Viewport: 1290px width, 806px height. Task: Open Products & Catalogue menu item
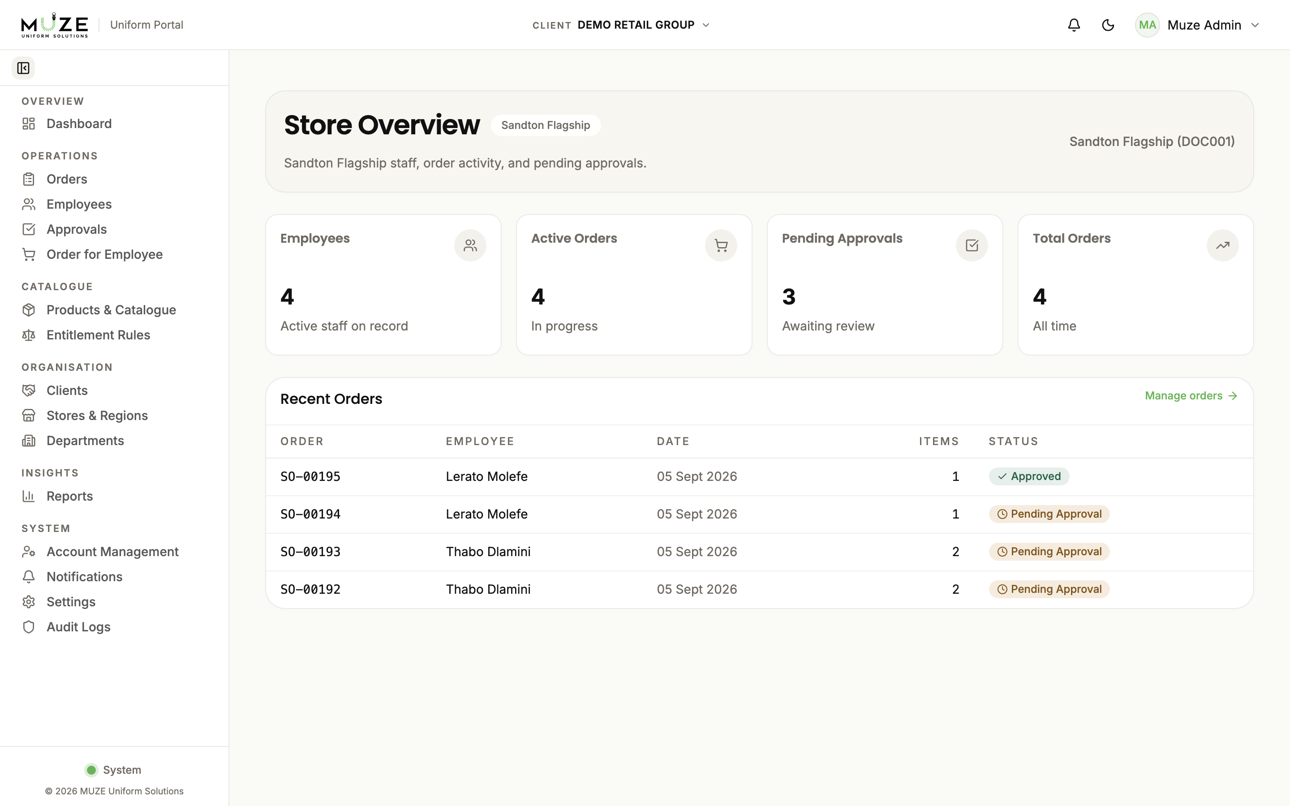click(111, 310)
